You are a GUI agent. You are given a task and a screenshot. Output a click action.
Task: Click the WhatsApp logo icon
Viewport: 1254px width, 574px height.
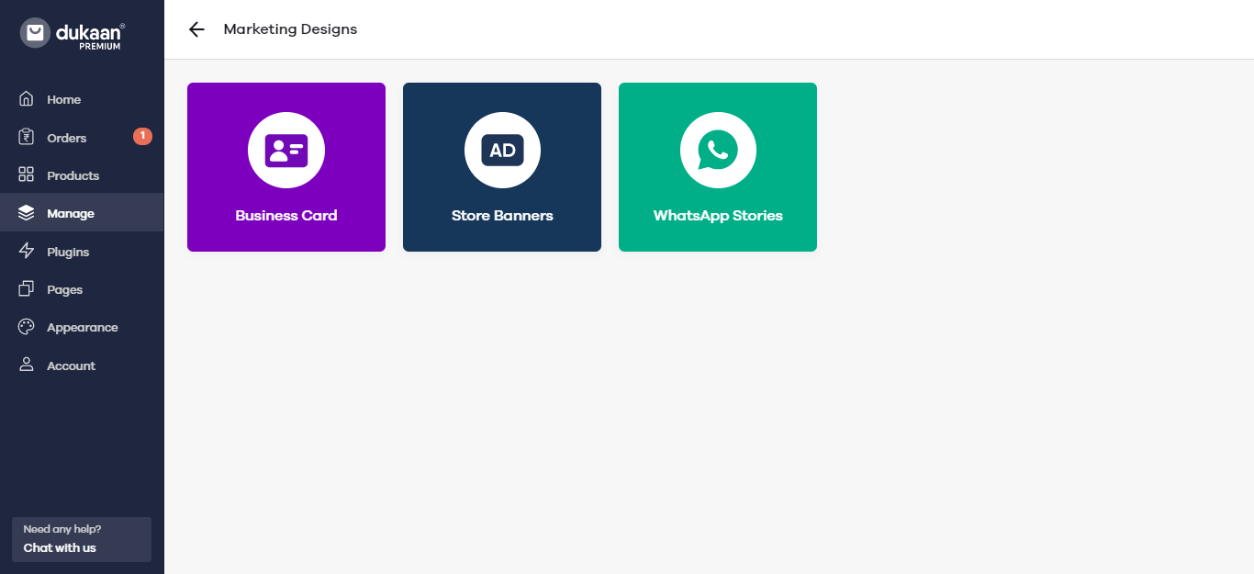(718, 150)
